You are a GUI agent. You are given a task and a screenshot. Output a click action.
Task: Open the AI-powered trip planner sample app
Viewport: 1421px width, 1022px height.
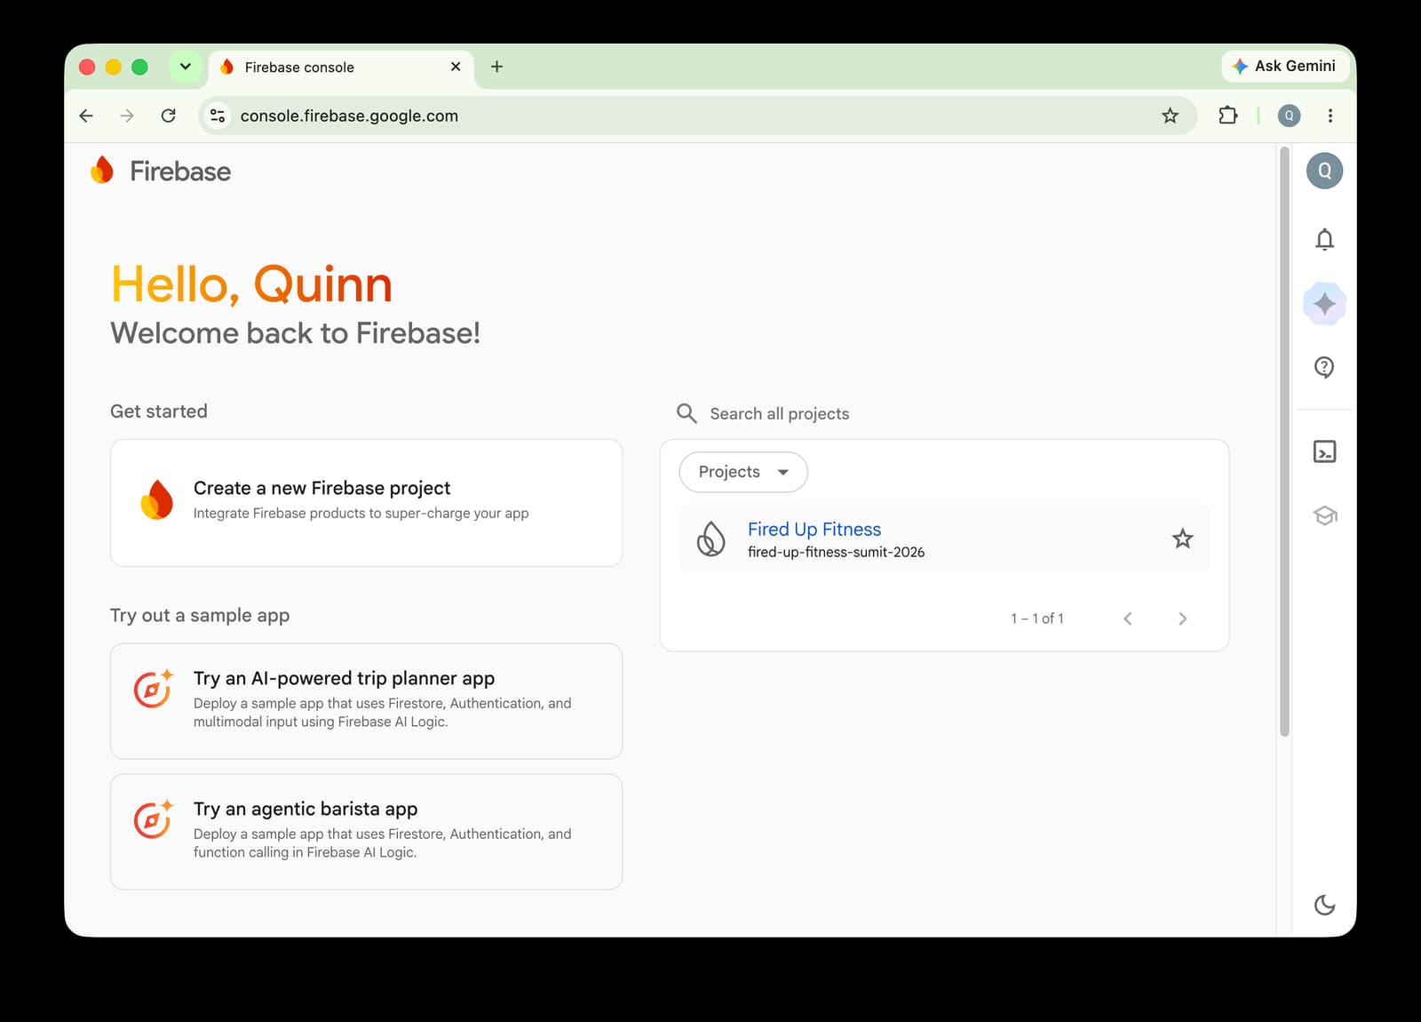coord(366,701)
